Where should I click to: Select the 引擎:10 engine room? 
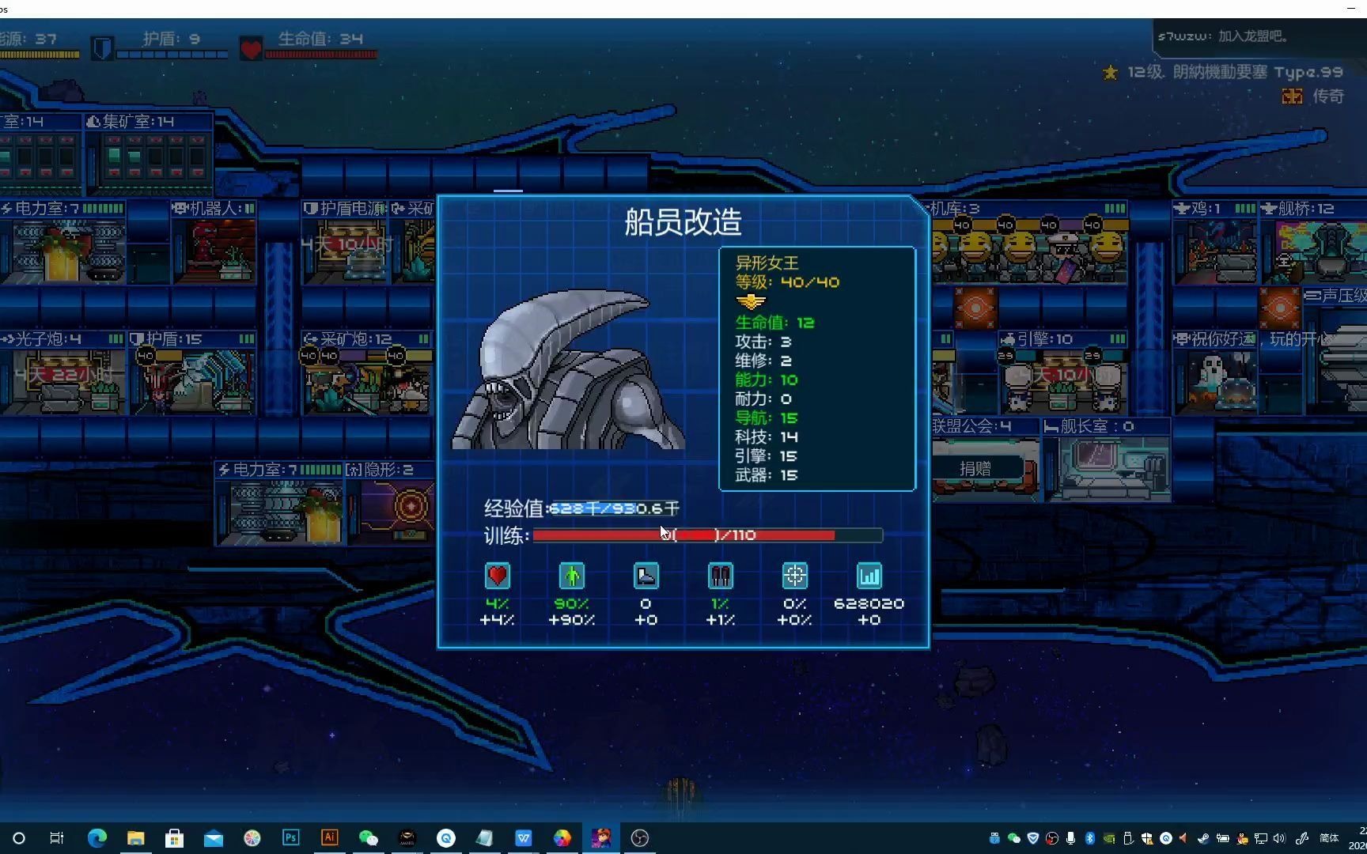(1062, 373)
